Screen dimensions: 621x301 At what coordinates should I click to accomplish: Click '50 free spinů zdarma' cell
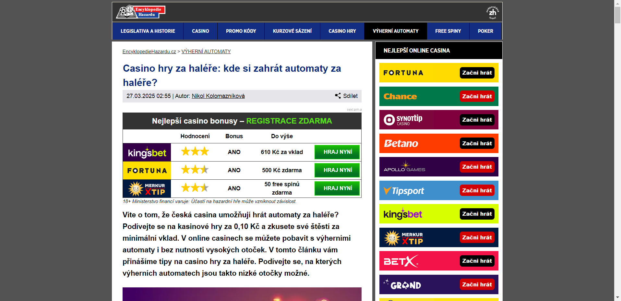coord(282,188)
